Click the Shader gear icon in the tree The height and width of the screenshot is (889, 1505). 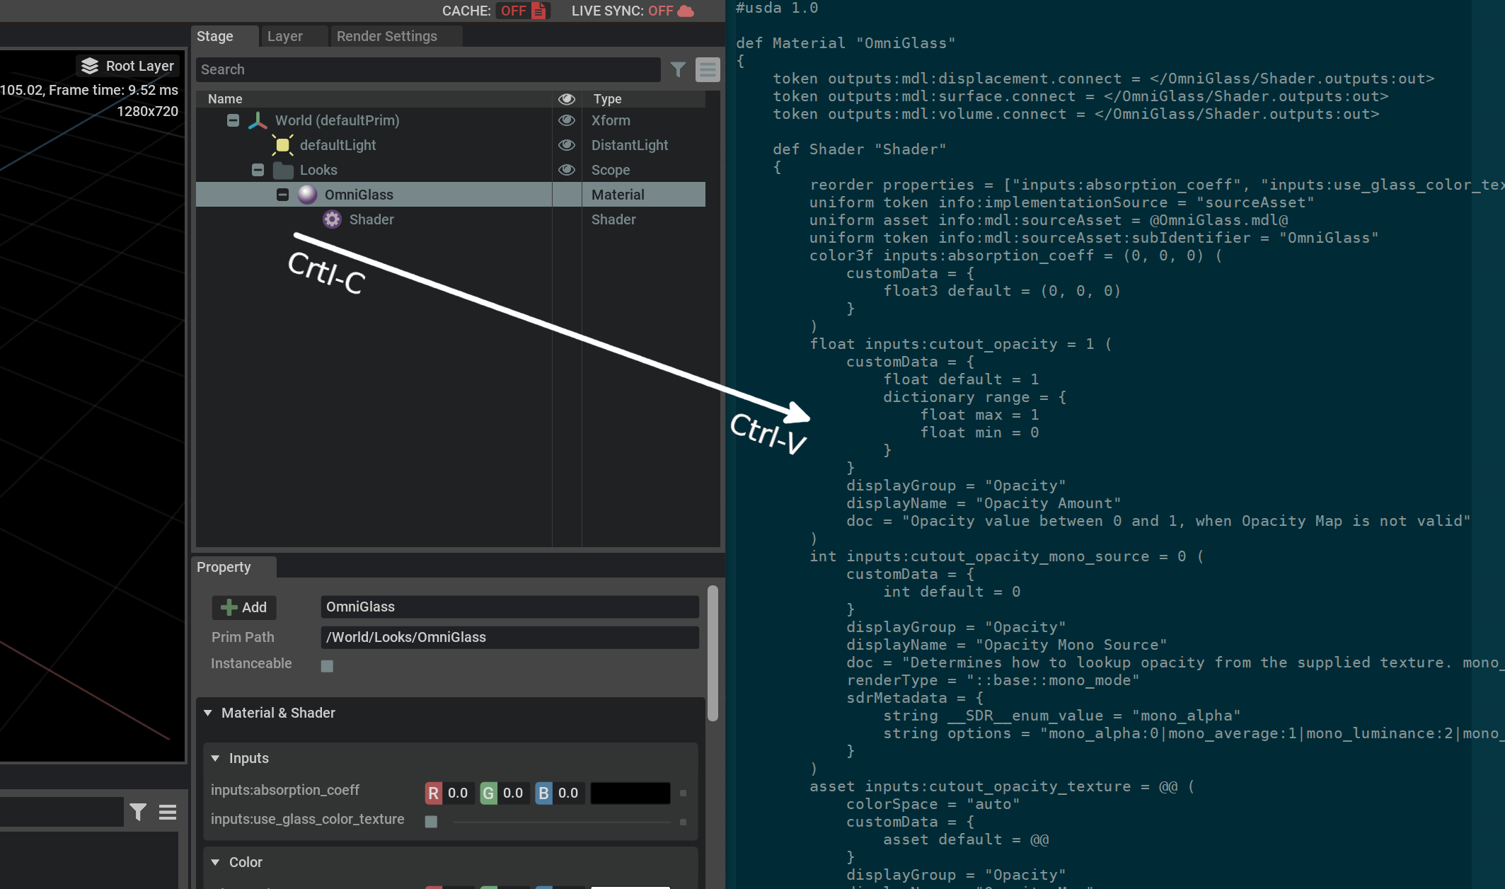(x=332, y=219)
